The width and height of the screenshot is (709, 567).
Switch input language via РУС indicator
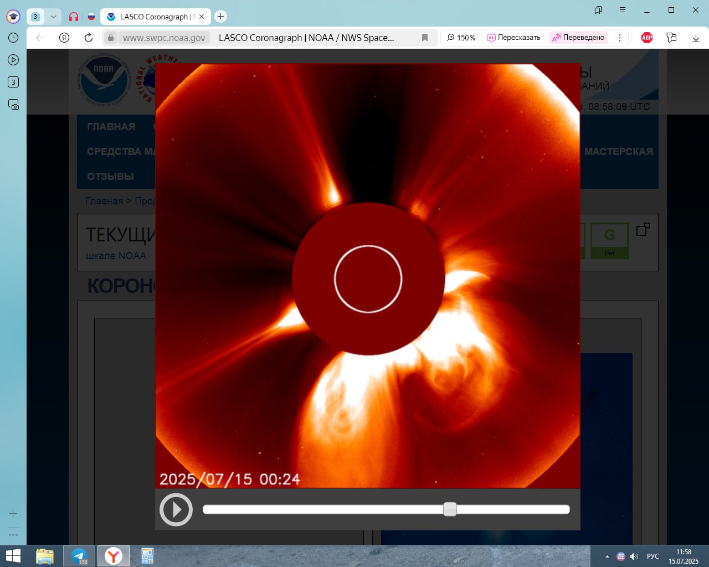coord(653,556)
